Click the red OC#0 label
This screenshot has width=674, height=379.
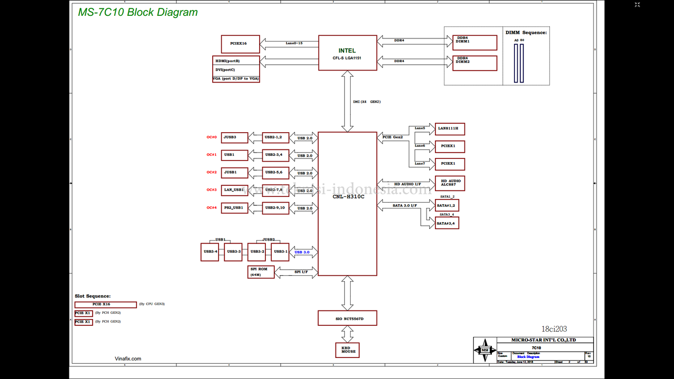[x=212, y=137]
